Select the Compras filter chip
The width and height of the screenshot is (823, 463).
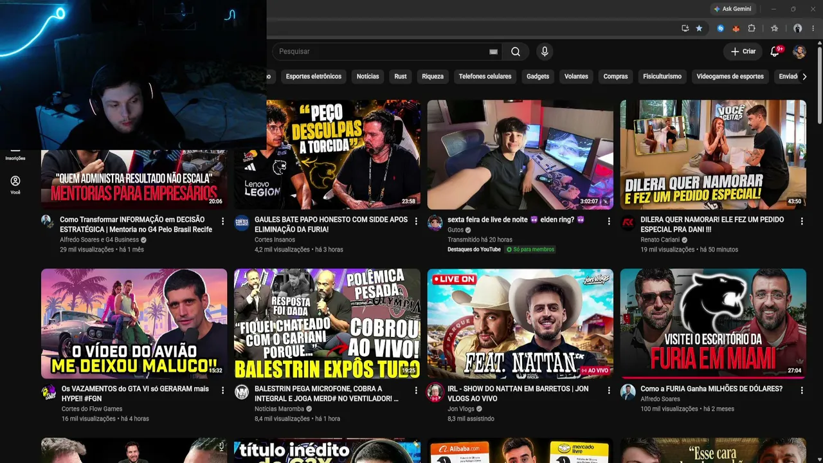click(x=615, y=77)
